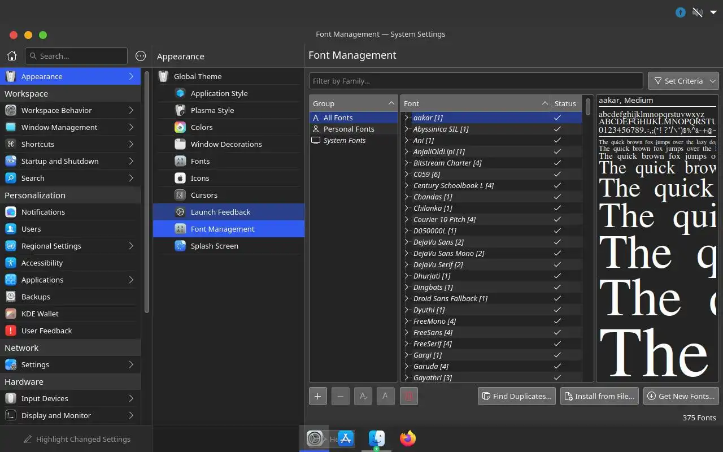Toggle status checkmark for Bitstream Charter
This screenshot has width=723, height=452.
point(558,163)
